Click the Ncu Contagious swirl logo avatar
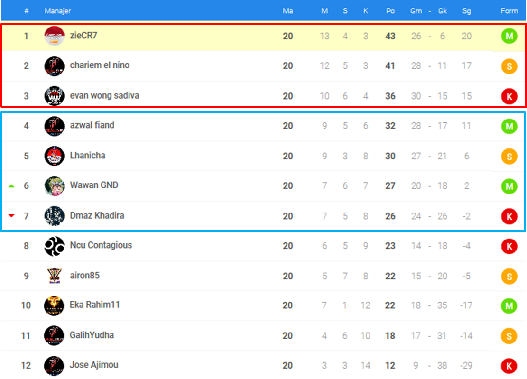The height and width of the screenshot is (379, 527). (54, 246)
